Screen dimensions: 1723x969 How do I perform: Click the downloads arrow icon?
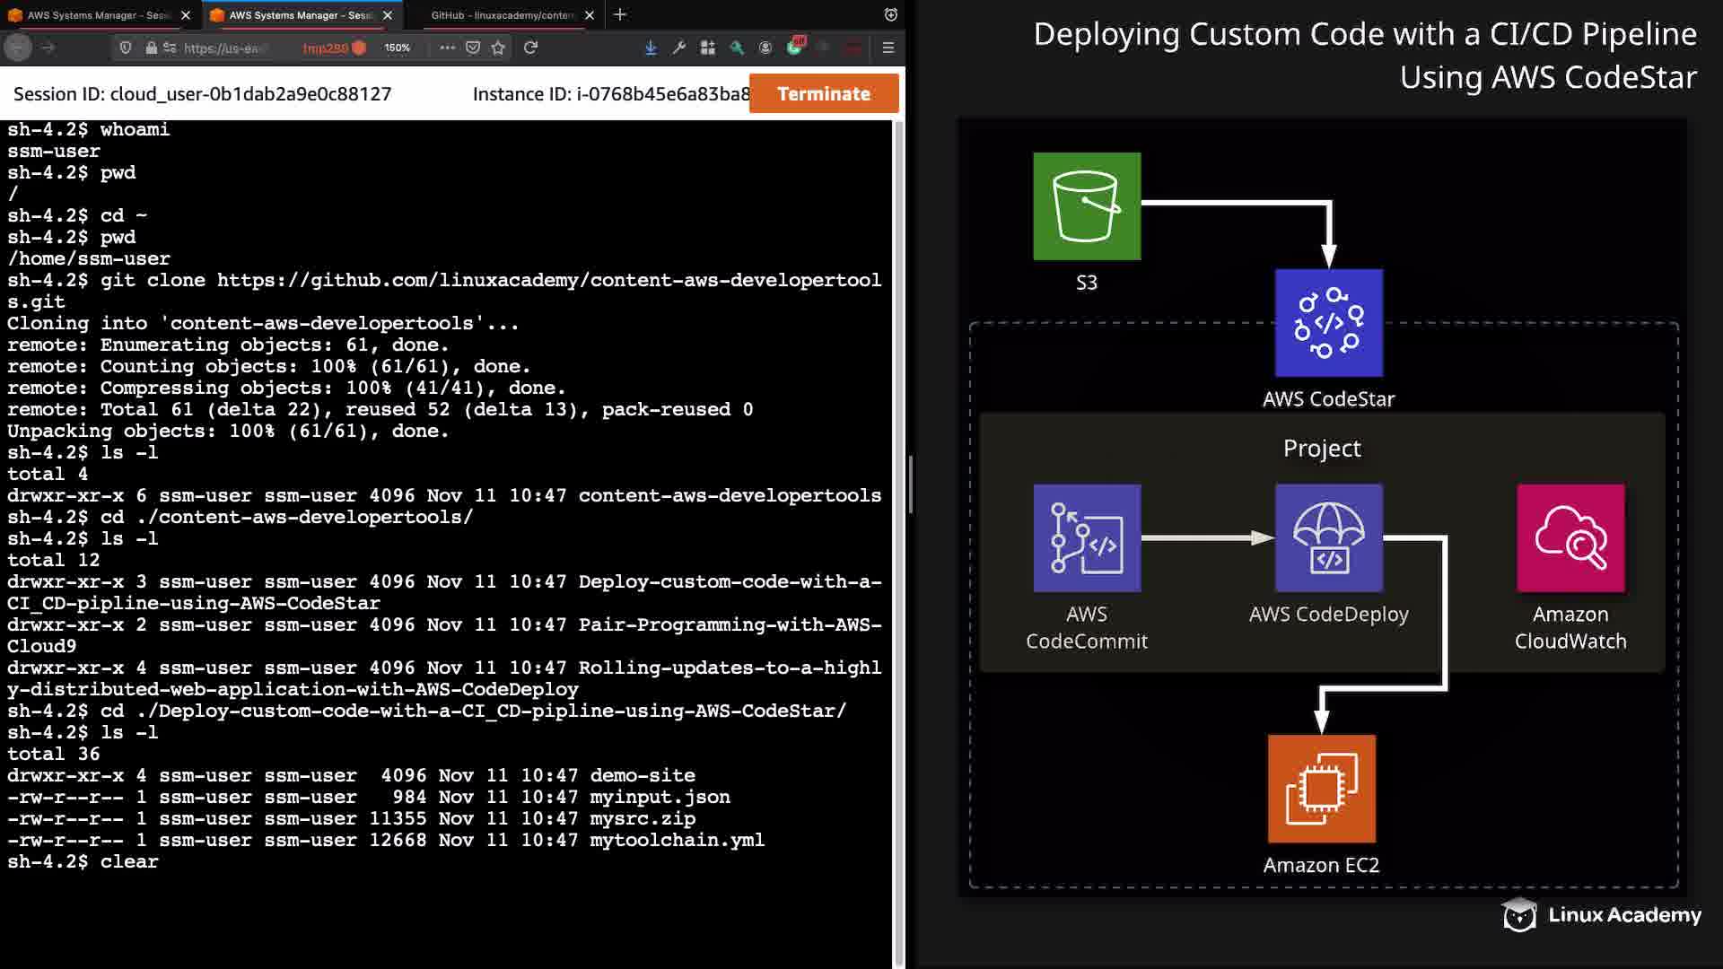click(651, 48)
